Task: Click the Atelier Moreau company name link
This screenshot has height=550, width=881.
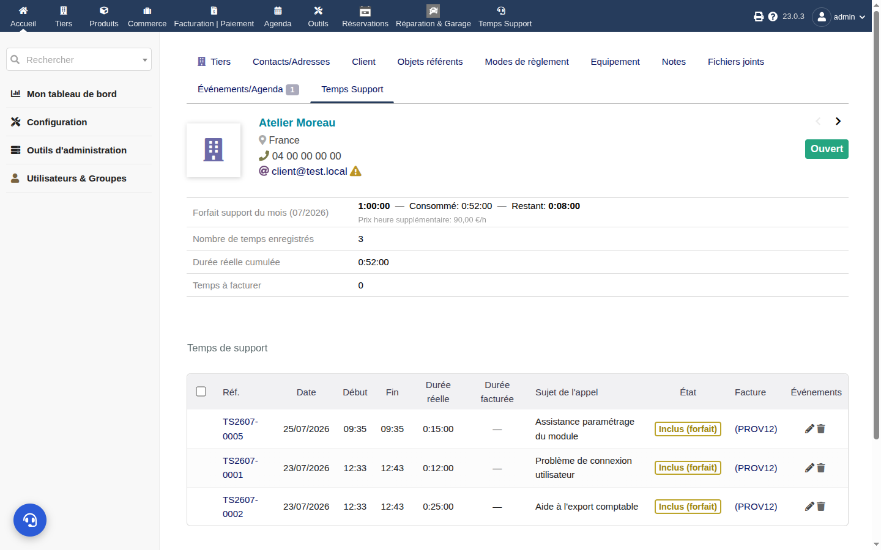Action: [x=297, y=123]
